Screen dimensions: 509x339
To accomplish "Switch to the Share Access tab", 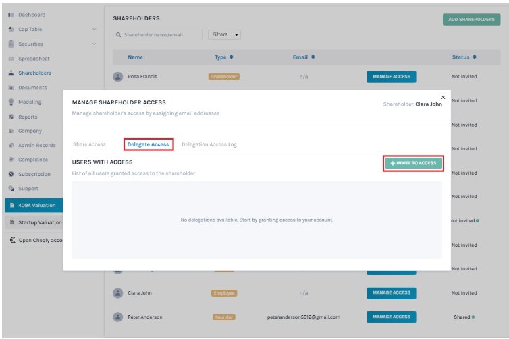I will pyautogui.click(x=89, y=144).
